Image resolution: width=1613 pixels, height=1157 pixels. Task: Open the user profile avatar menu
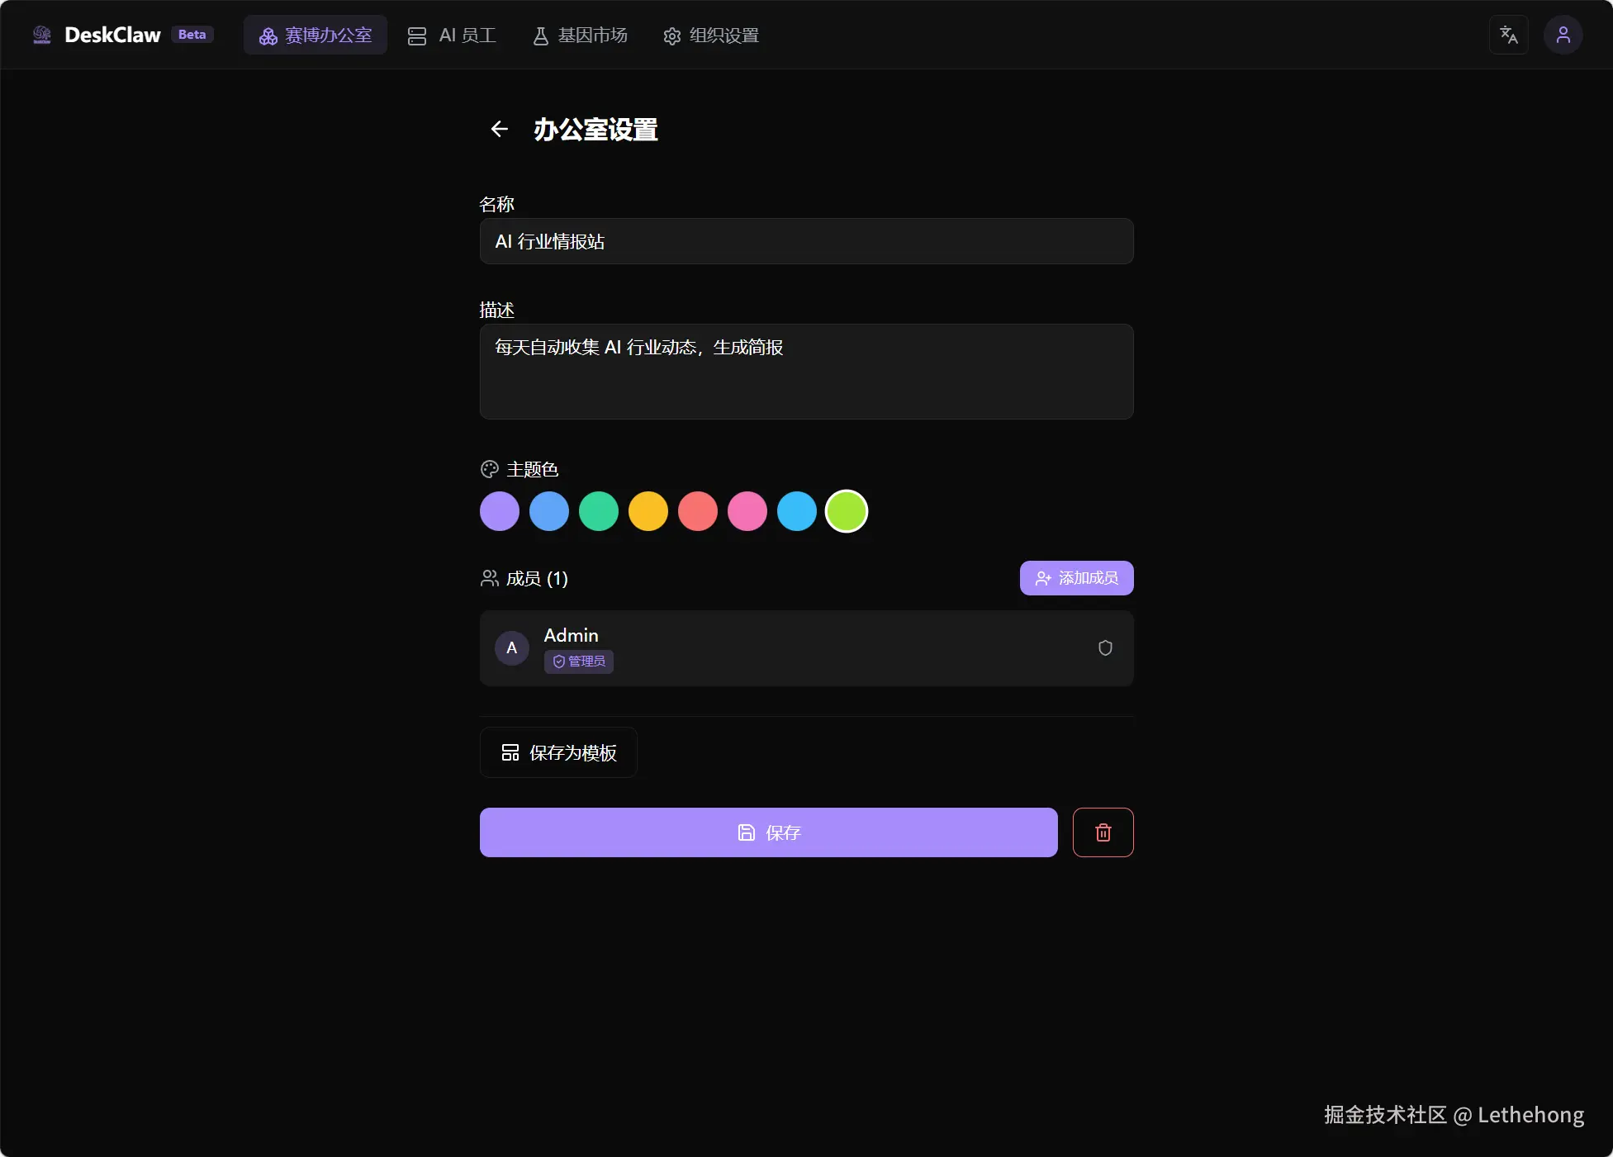click(1563, 35)
